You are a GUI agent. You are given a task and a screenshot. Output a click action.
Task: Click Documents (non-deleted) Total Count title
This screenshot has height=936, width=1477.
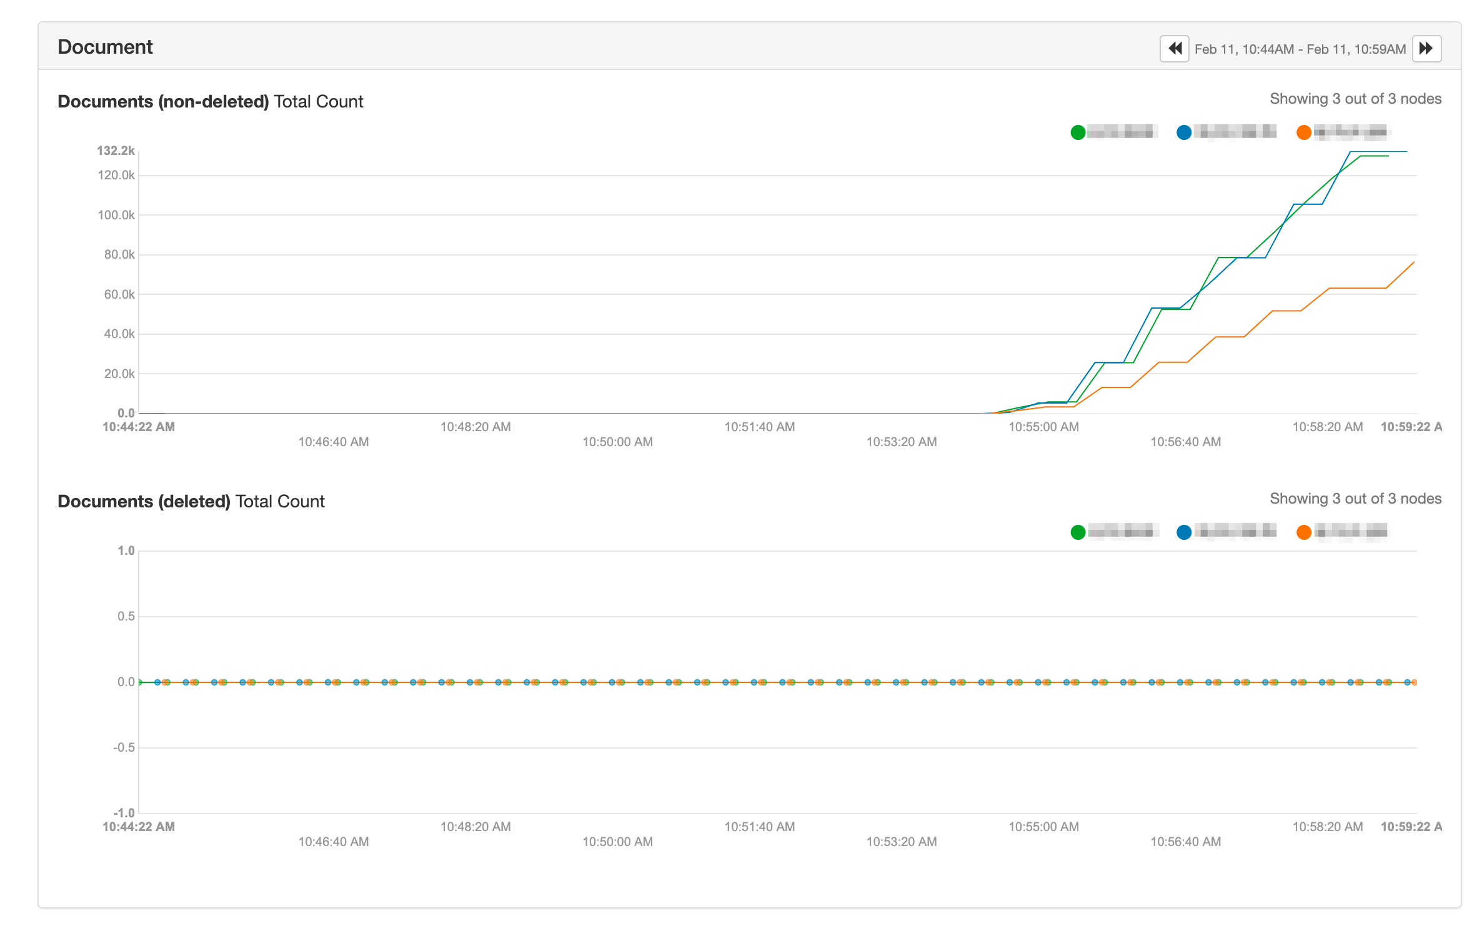pos(210,101)
